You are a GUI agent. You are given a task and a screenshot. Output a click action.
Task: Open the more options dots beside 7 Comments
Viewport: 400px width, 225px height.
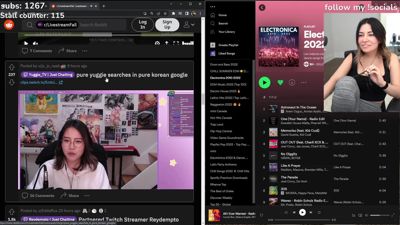coord(85,51)
